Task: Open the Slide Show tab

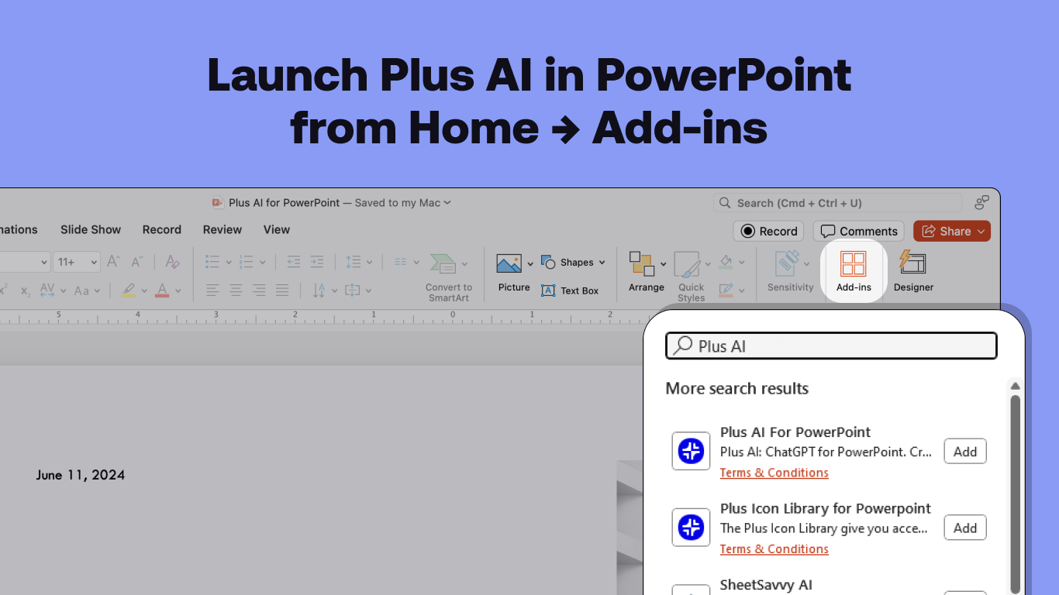Action: click(91, 229)
